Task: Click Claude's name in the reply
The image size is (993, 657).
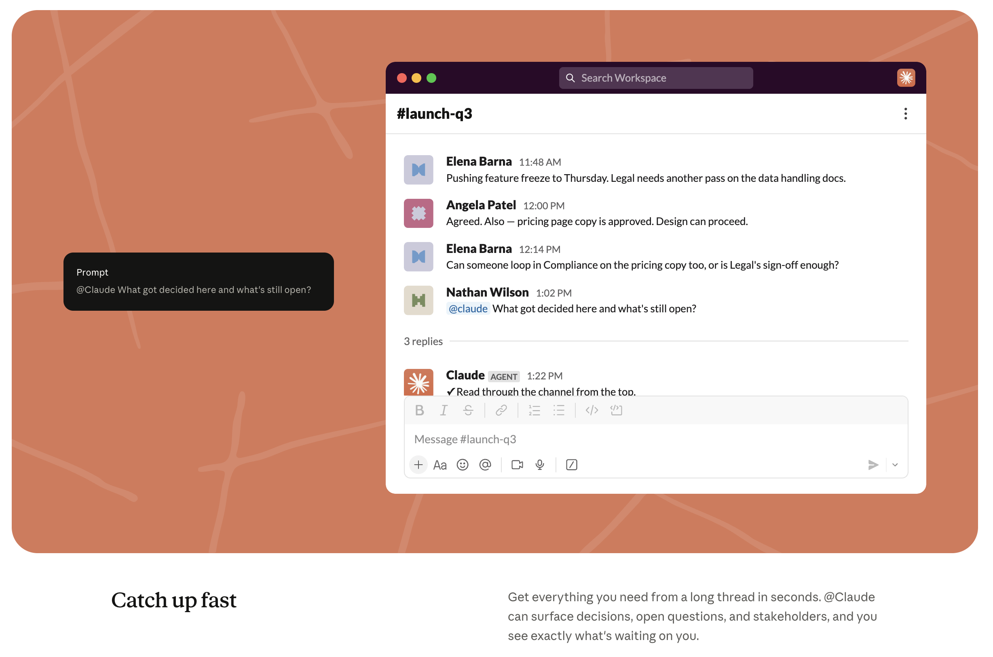Action: pyautogui.click(x=465, y=375)
